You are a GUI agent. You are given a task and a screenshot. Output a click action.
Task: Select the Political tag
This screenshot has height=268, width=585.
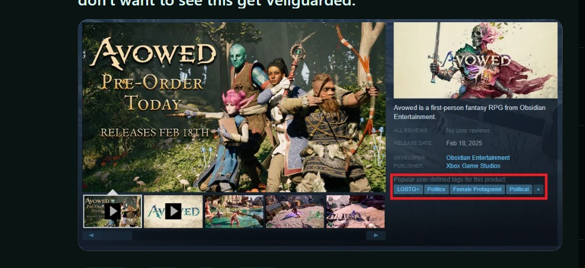[x=519, y=189]
